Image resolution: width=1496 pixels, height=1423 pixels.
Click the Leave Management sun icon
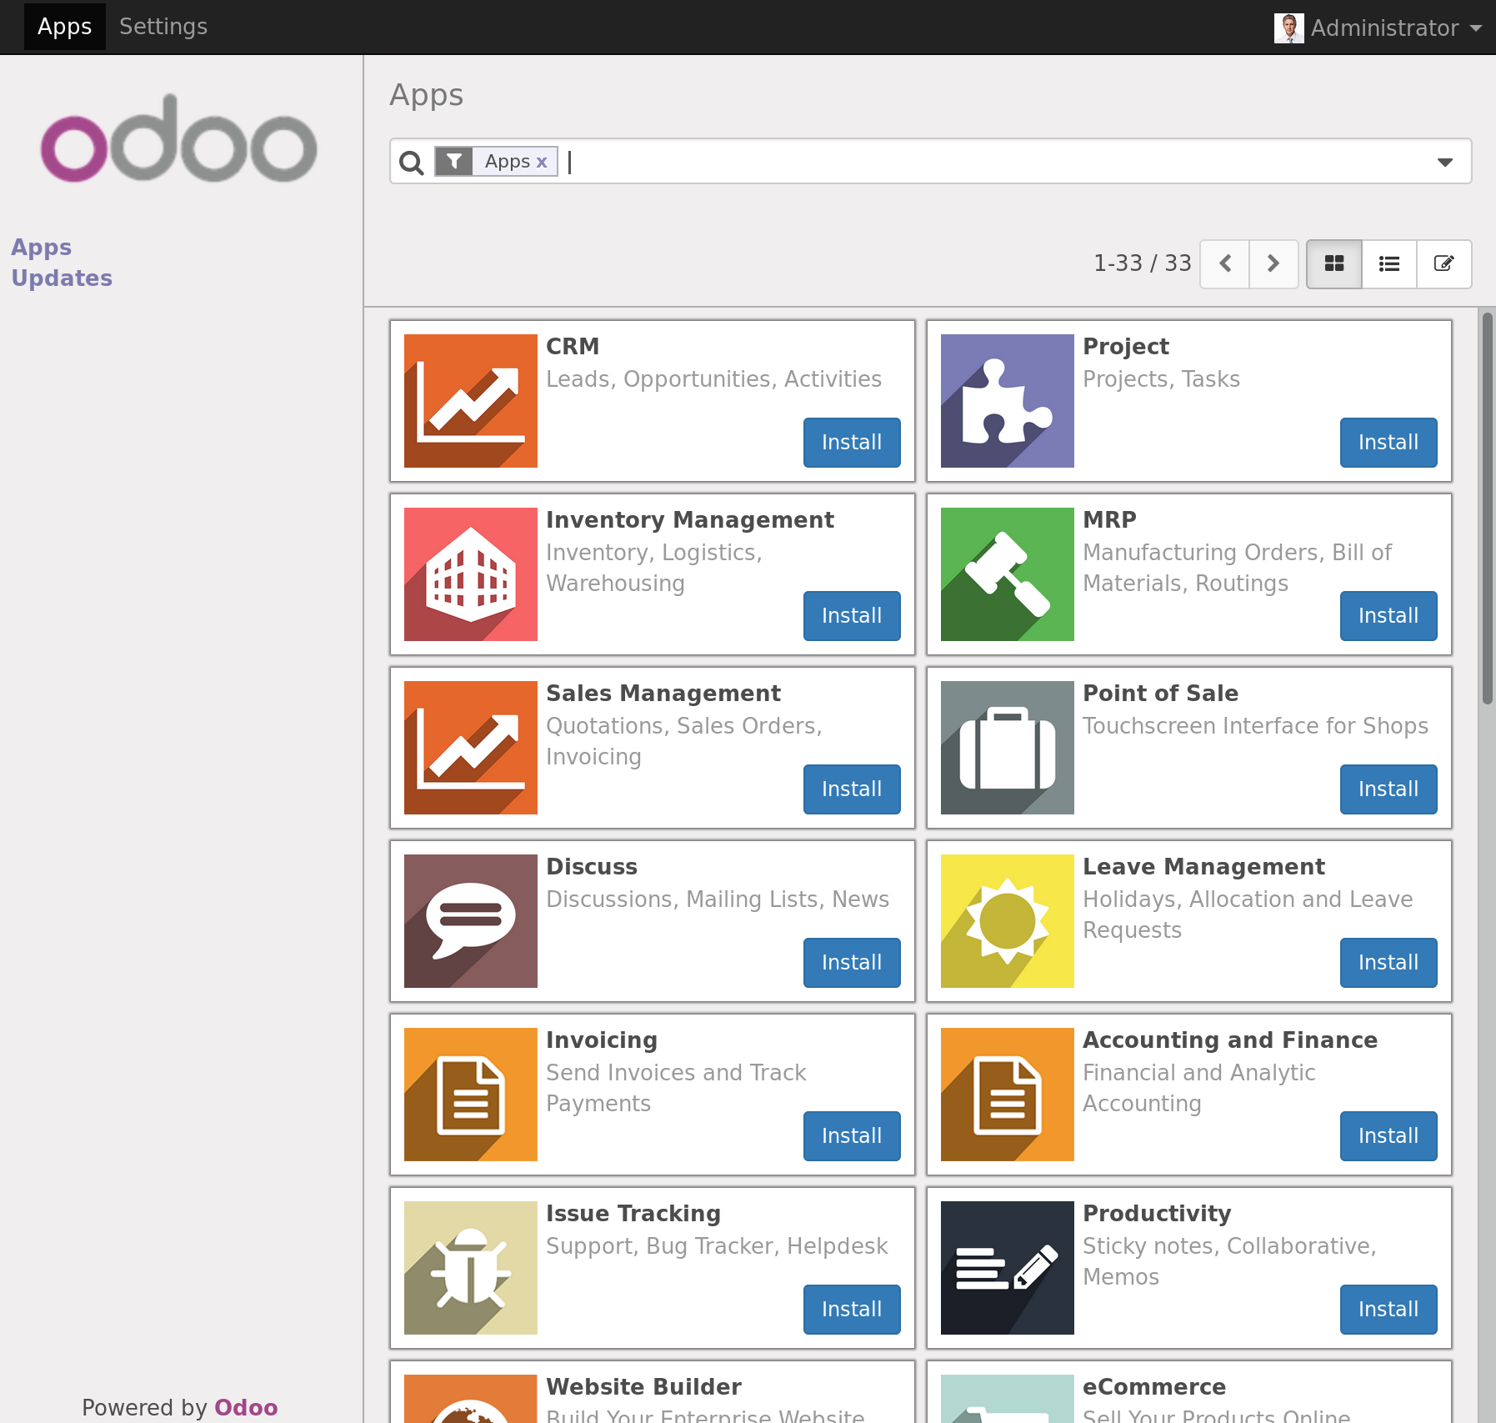coord(1007,921)
